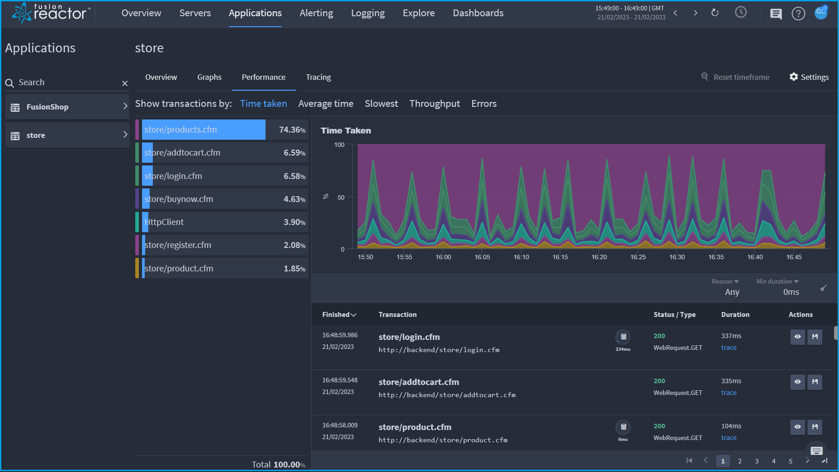Open the Reason filter dropdown

[725, 281]
